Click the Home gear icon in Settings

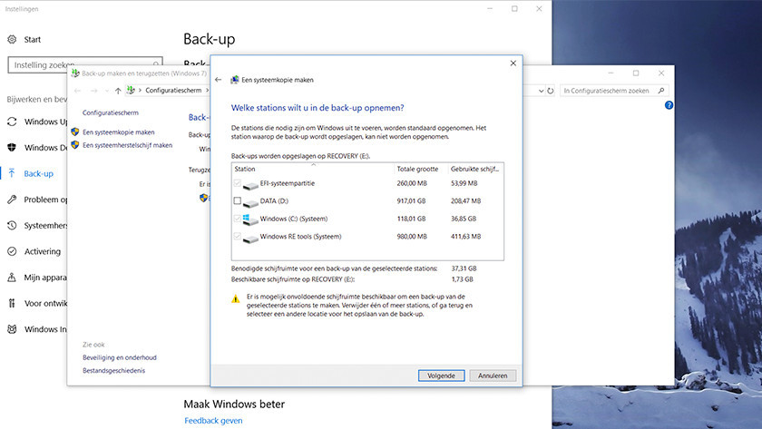pos(12,40)
